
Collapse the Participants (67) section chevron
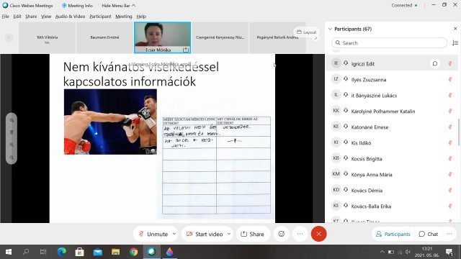click(330, 29)
